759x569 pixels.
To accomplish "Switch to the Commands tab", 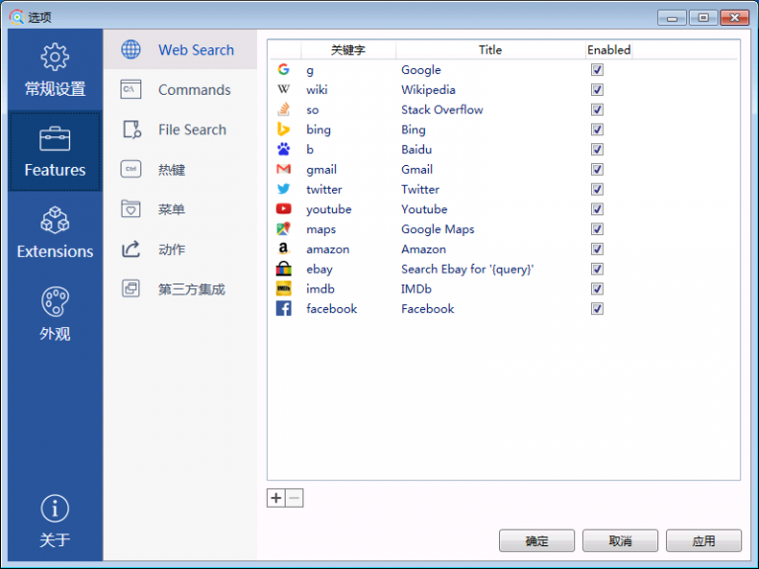I will tap(194, 90).
